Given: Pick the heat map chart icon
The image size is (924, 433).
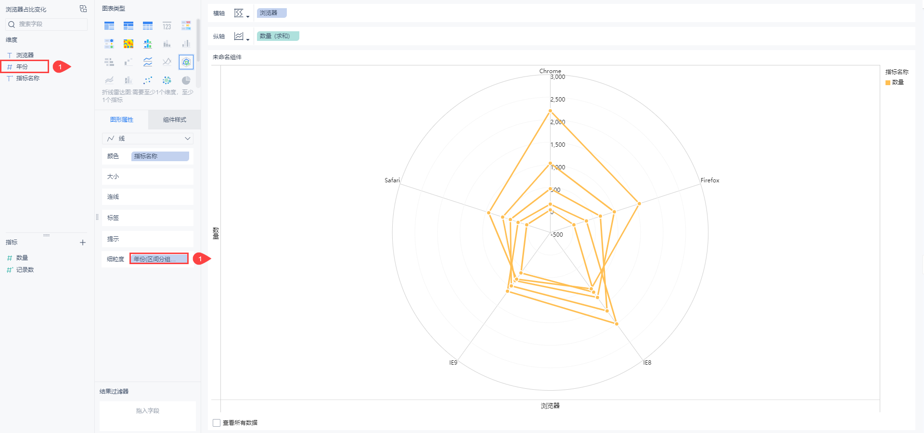Looking at the screenshot, I should pyautogui.click(x=128, y=44).
